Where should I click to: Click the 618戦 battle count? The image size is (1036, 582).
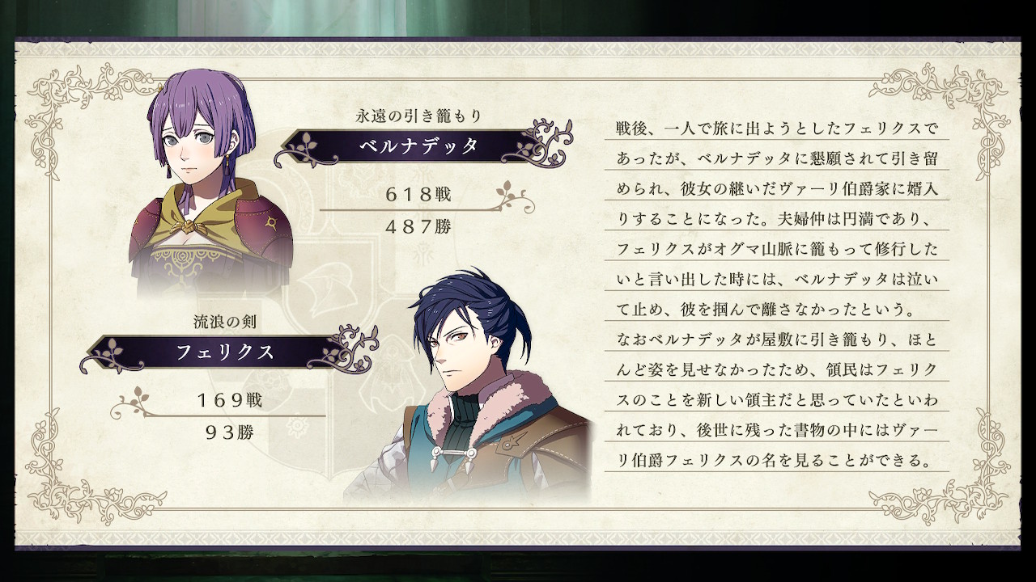[418, 194]
